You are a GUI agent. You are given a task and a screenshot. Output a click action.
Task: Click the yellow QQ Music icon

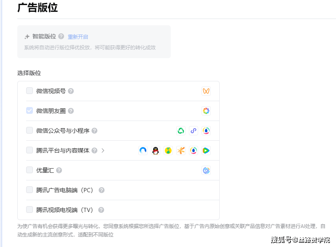168,150
